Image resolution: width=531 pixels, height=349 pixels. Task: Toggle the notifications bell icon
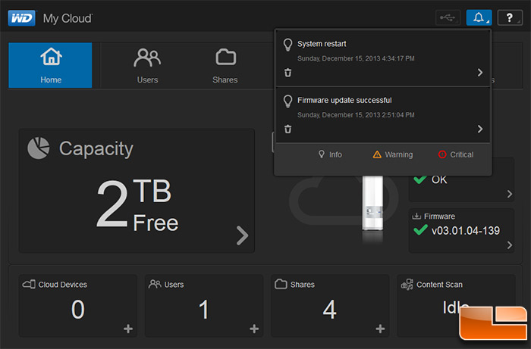pyautogui.click(x=479, y=17)
